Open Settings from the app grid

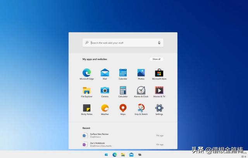pyautogui.click(x=159, y=108)
